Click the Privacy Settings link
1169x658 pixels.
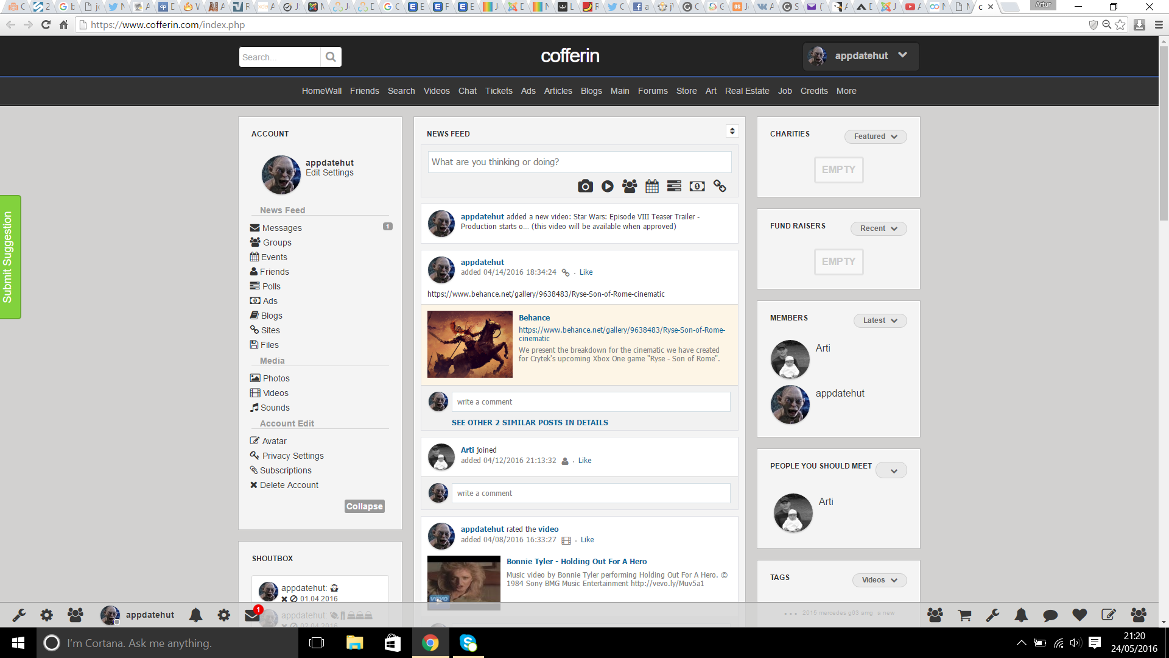click(x=293, y=456)
